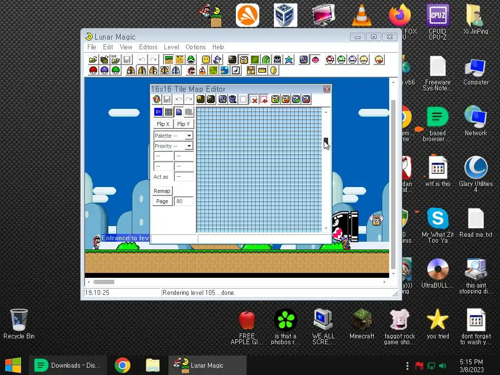Screen dimensions: 500x375
Task: Select the green koopa shell sprite editor icon
Action: [191, 60]
